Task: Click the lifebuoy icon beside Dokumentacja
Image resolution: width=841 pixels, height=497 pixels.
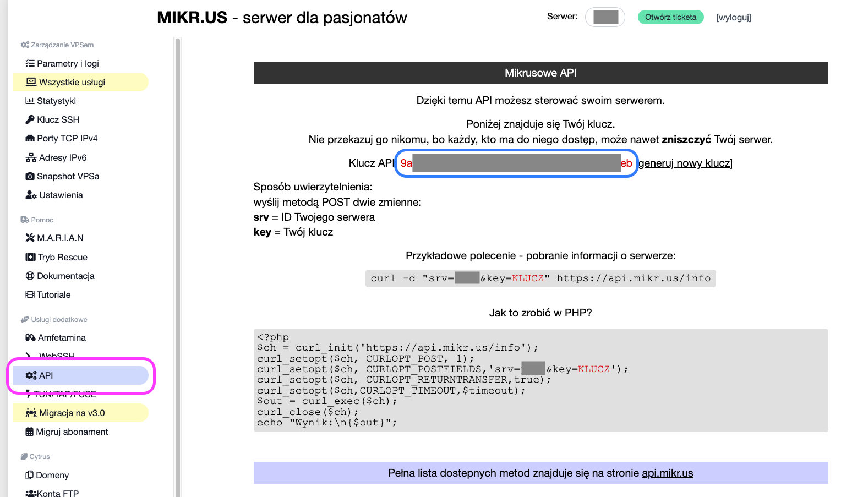Action: [30, 276]
